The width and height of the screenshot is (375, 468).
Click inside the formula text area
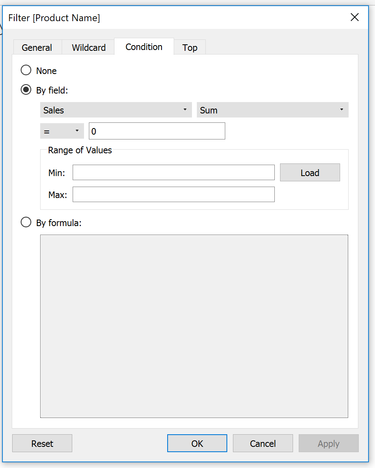194,326
